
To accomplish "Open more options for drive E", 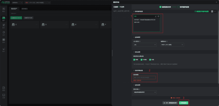I will 97,24.
